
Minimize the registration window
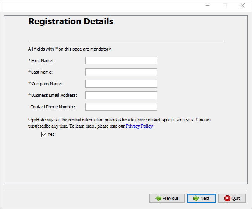click(207, 5)
